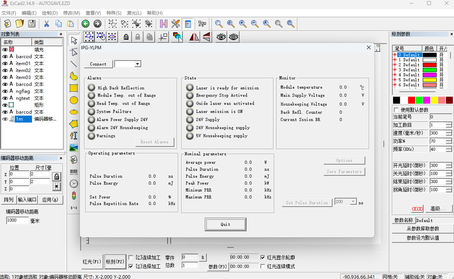Select the 1m encoder object row
This screenshot has height=279, width=454.
[x=32, y=119]
